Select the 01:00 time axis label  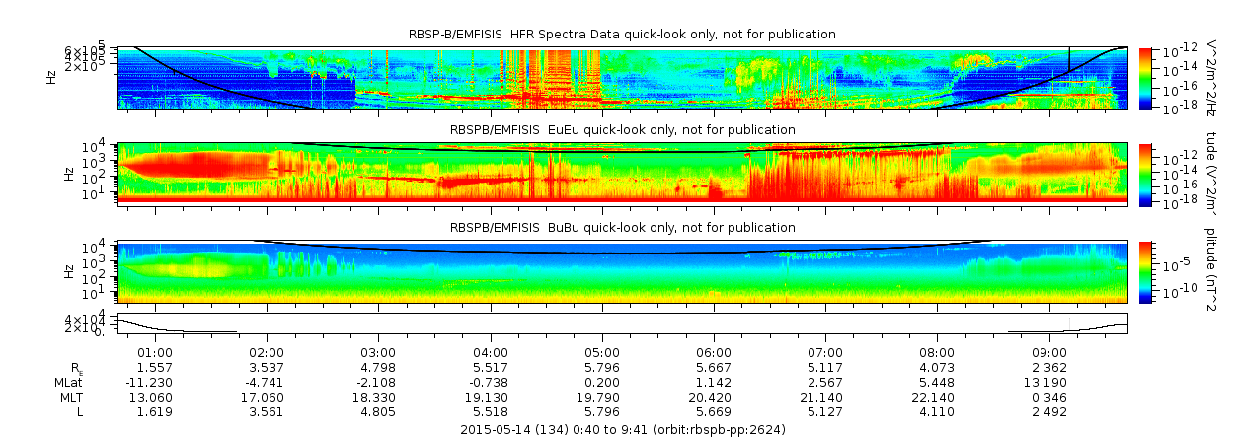click(x=155, y=352)
